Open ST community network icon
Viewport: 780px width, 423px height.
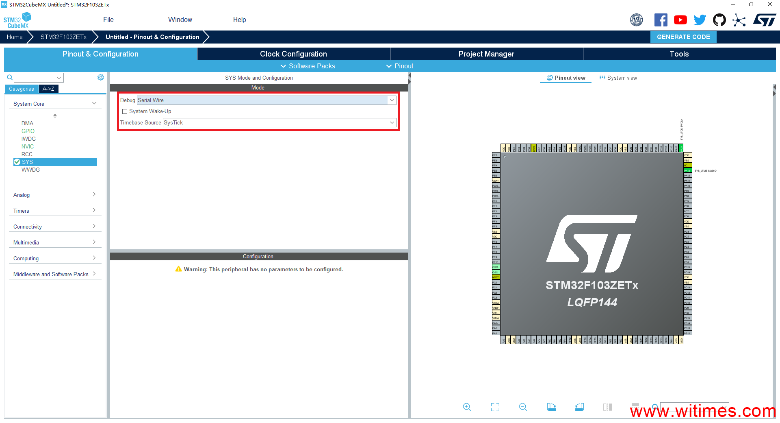point(739,20)
